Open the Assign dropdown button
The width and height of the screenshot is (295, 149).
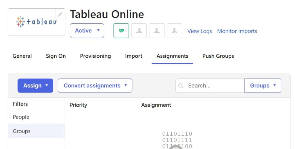point(35,86)
